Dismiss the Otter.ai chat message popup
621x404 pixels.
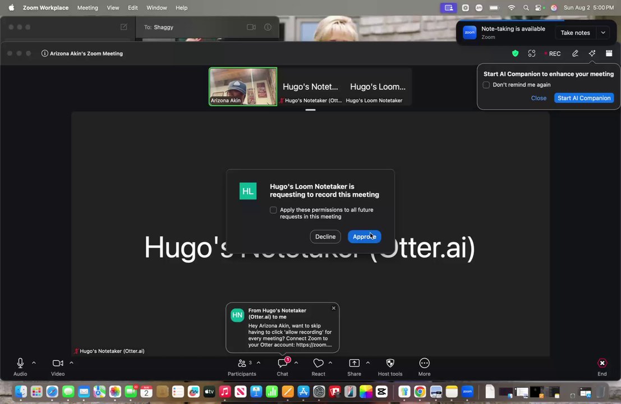(x=333, y=308)
